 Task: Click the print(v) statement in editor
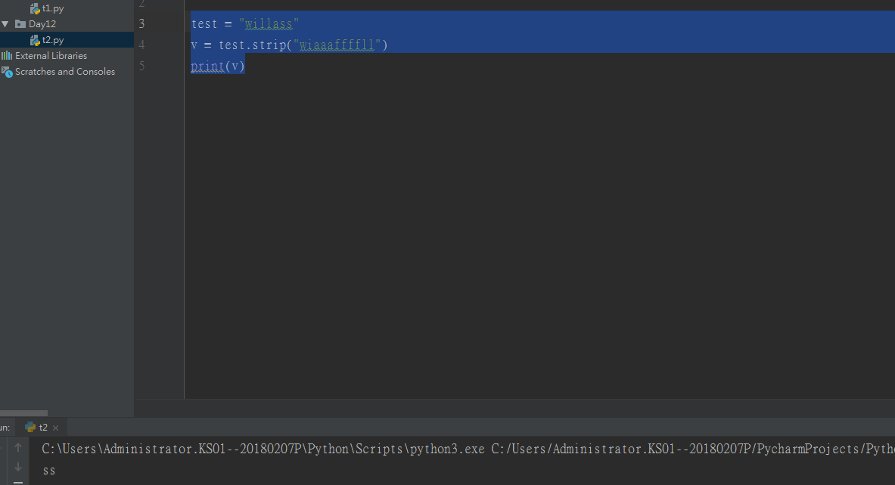(218, 66)
